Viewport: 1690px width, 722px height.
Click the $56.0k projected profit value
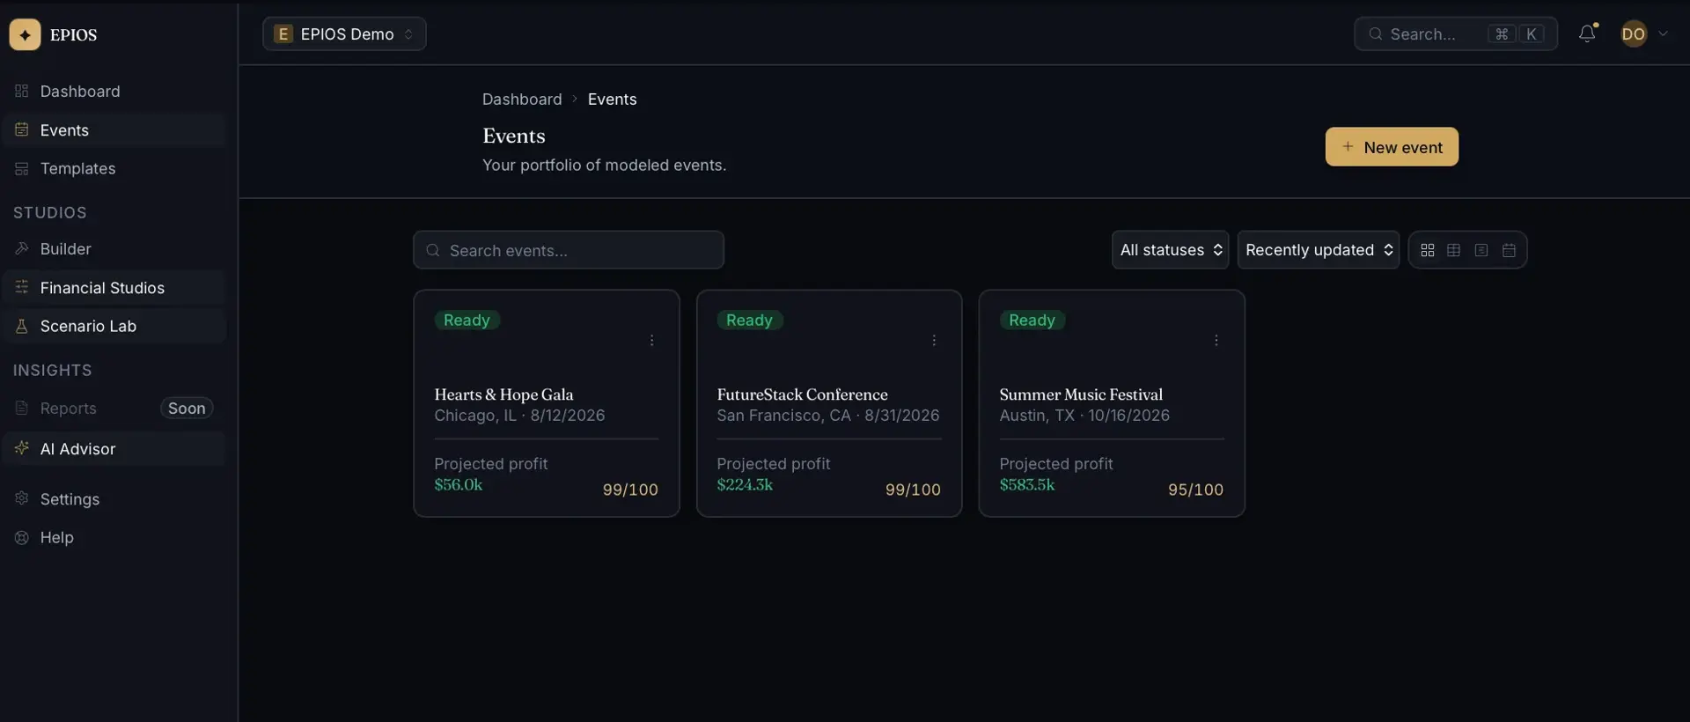click(x=459, y=484)
